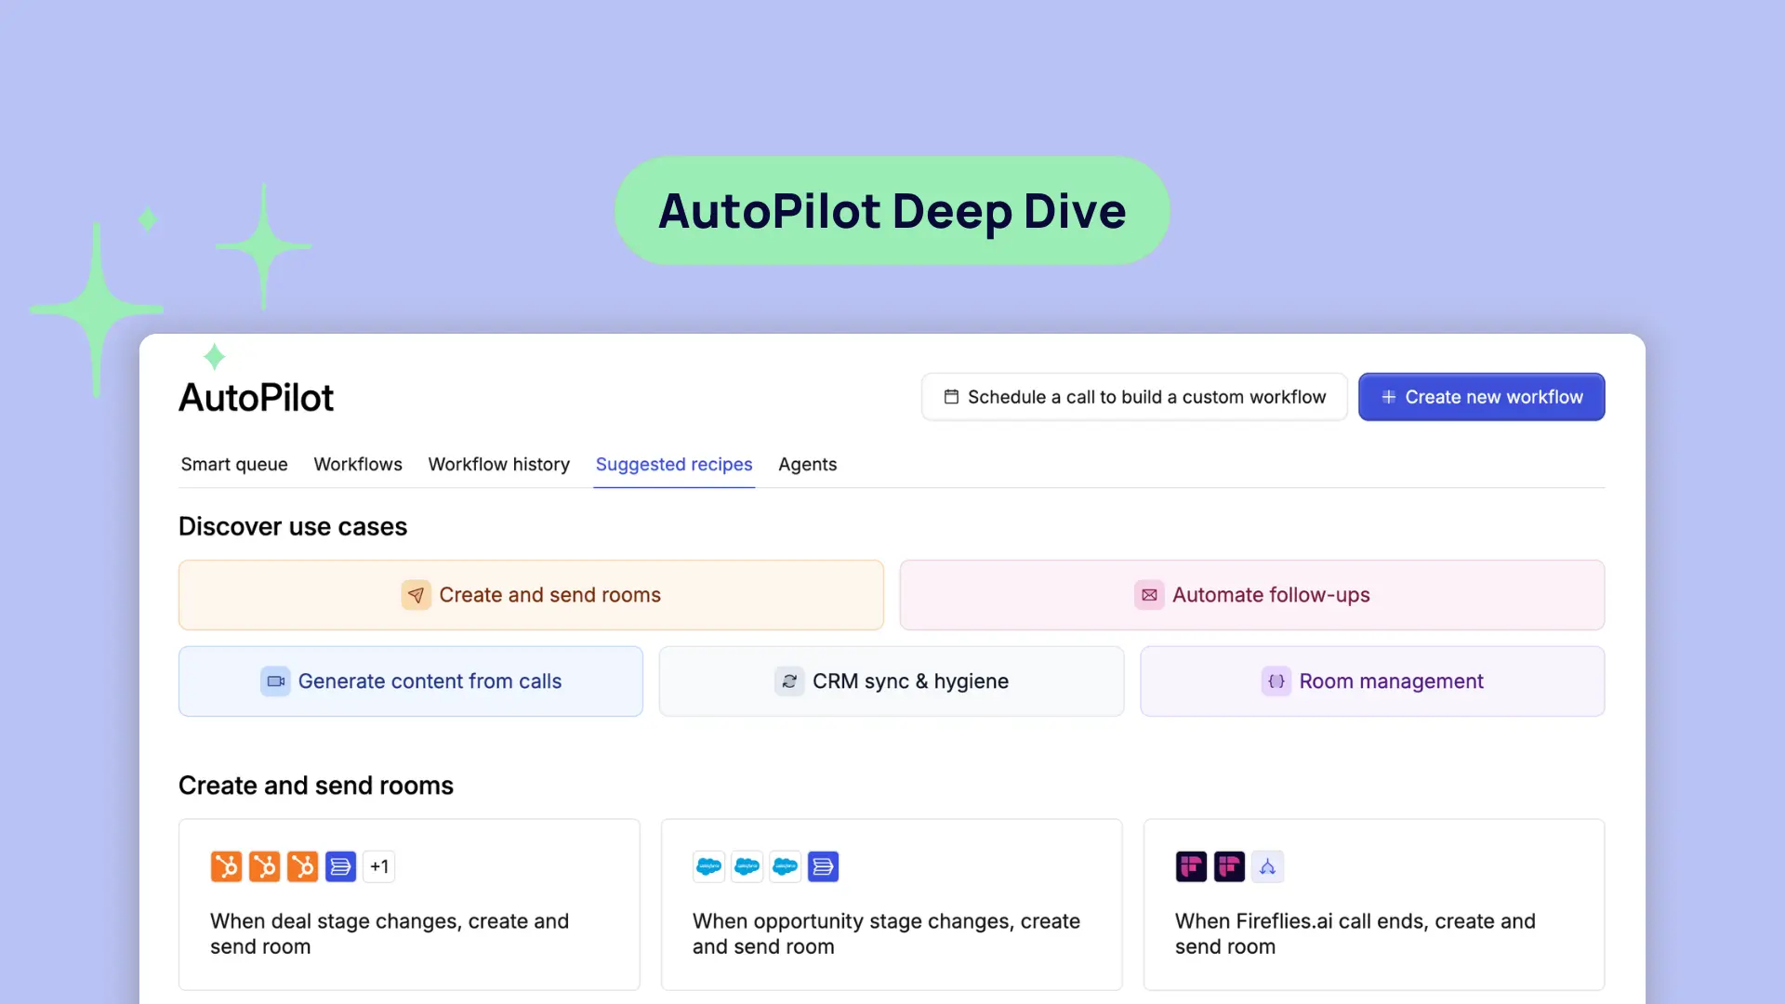1785x1004 pixels.
Task: Click the first HubSpot icon in deal stage card
Action: 226,866
